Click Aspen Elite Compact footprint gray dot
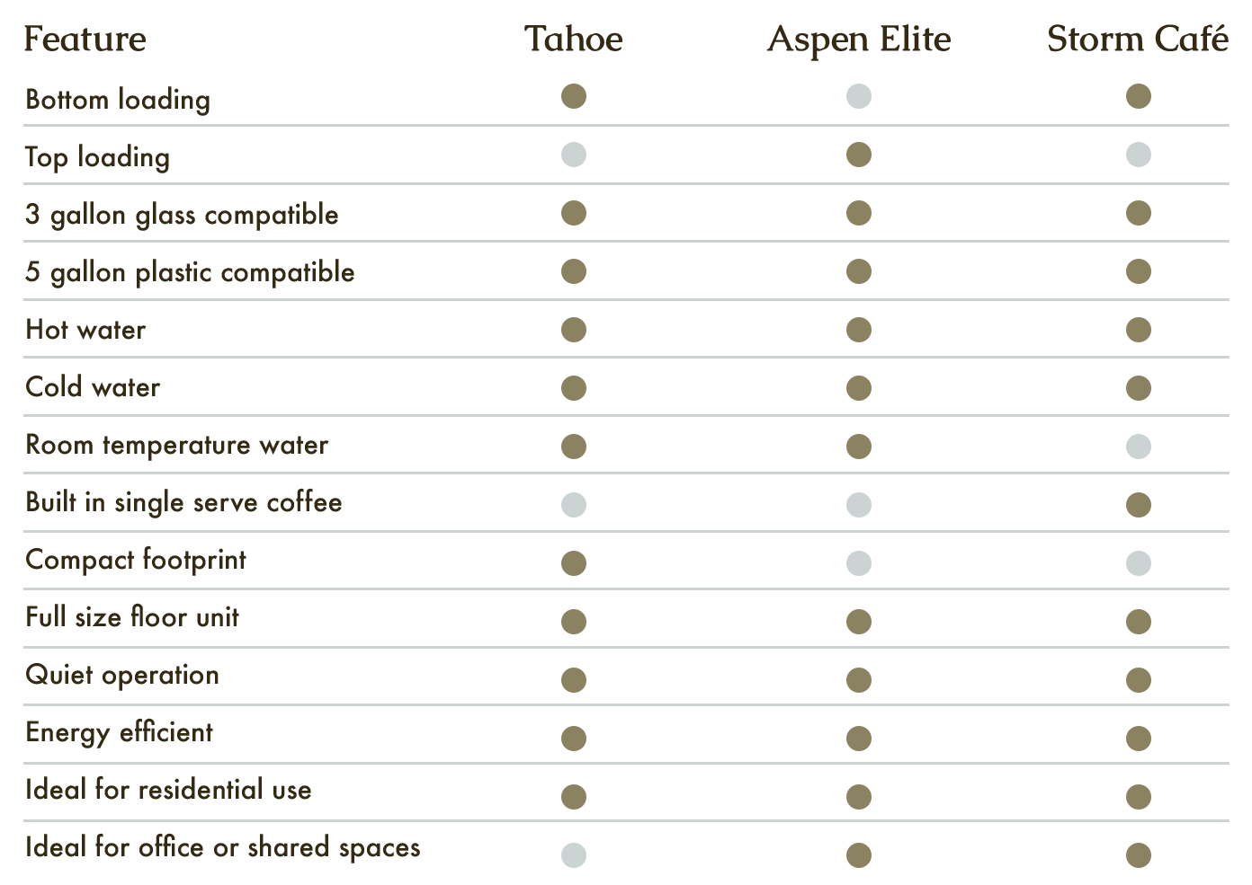 859,563
